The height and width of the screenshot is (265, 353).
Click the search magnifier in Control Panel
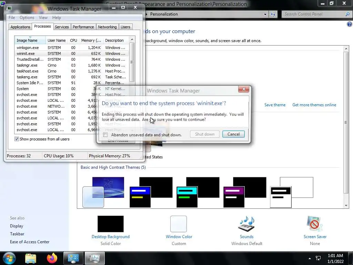(347, 14)
